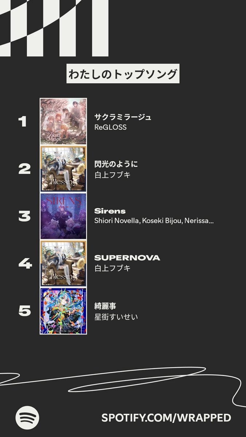This screenshot has height=437, width=246.
Task: Click the Spotify logo icon
Action: coord(27,417)
